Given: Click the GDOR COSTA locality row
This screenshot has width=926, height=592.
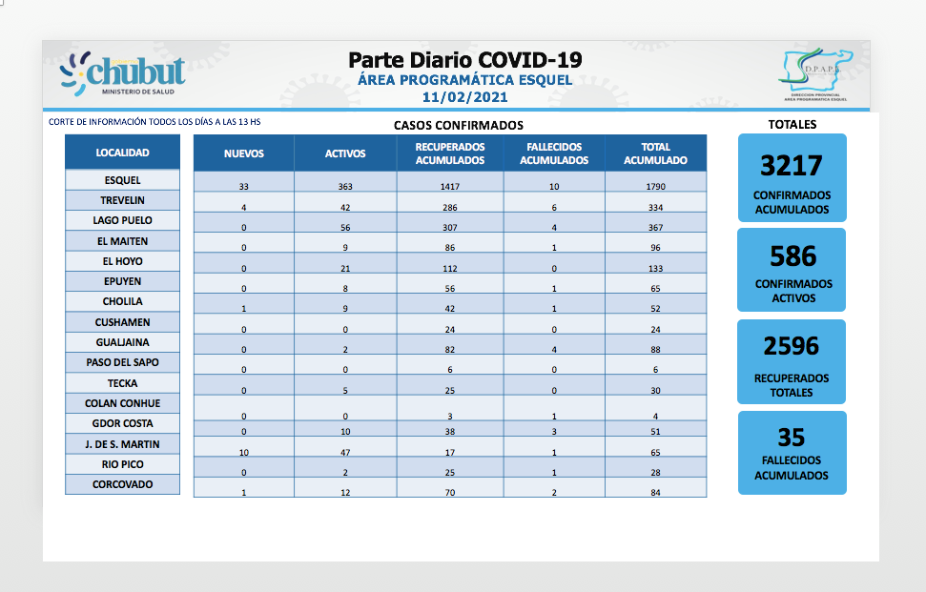Looking at the screenshot, I should coord(122,423).
